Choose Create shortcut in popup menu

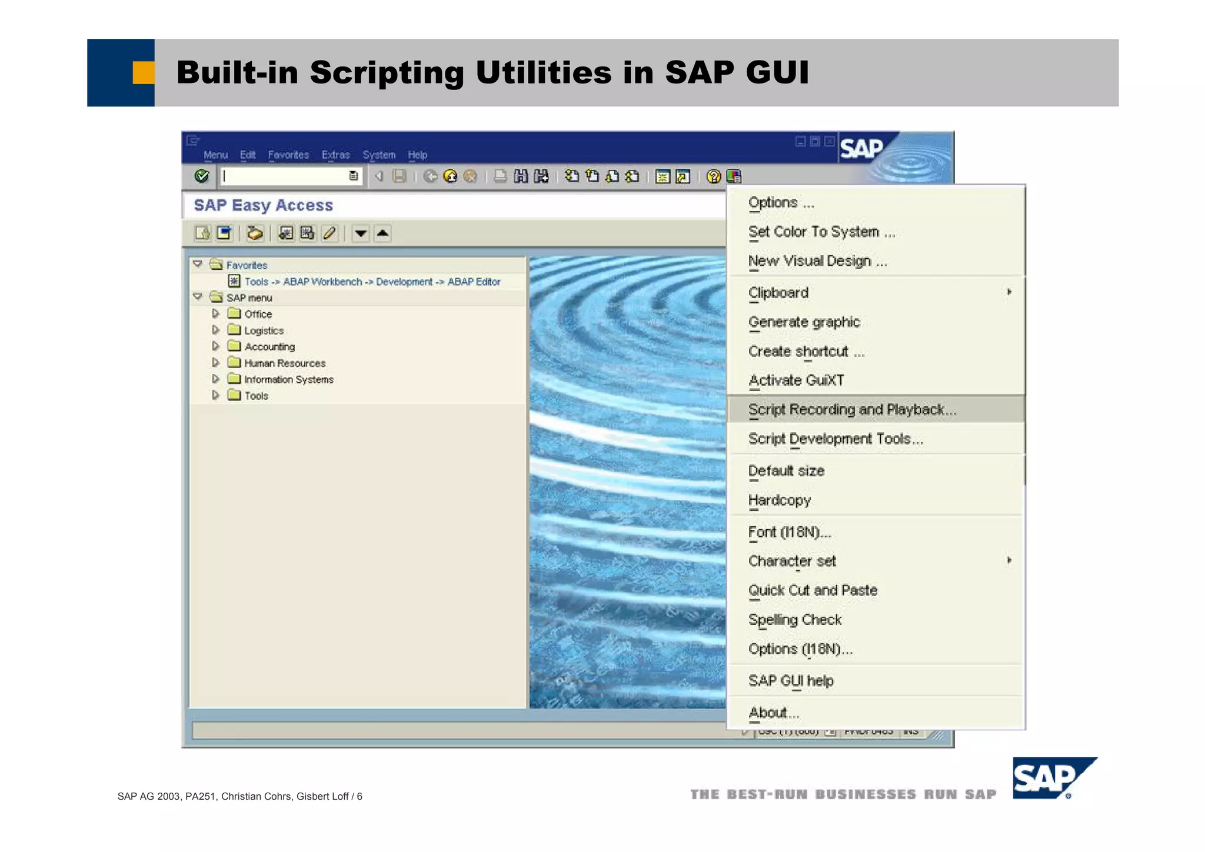(876, 351)
